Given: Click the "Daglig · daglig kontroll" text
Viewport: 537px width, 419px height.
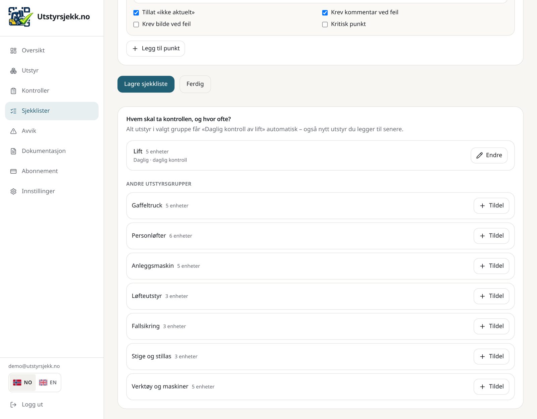Looking at the screenshot, I should [160, 160].
